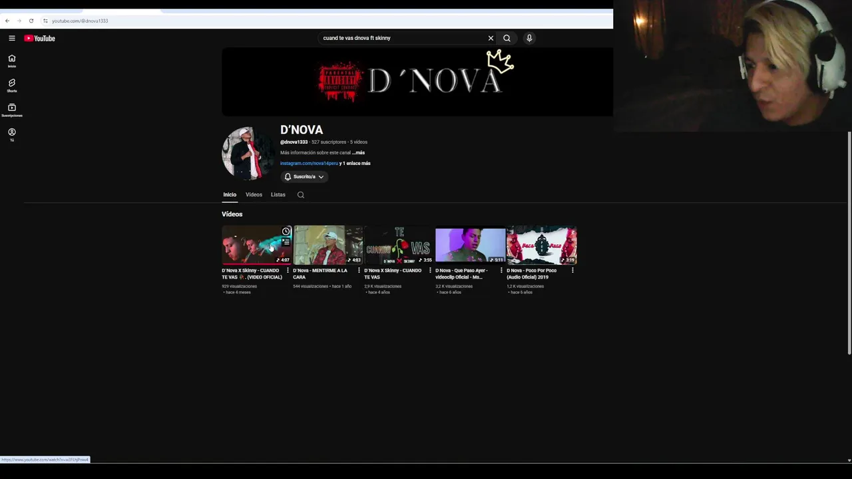Click the magnifier search button
This screenshot has height=479, width=852.
507,38
